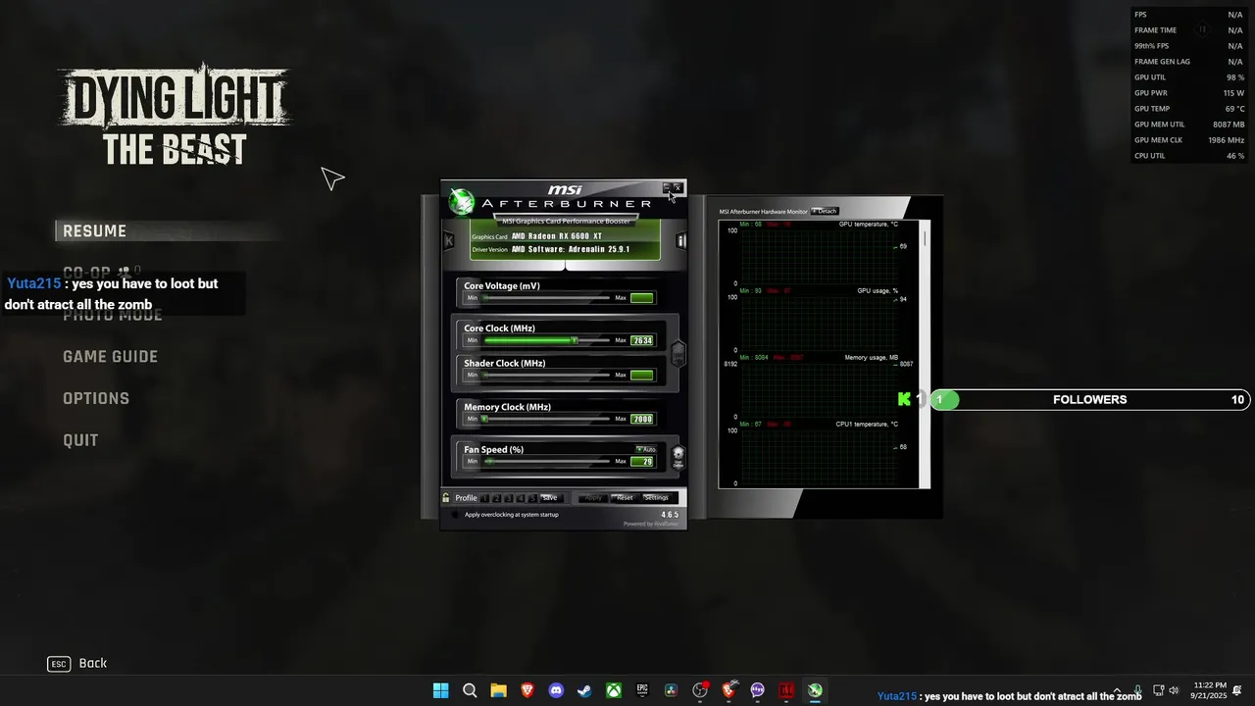The height and width of the screenshot is (706, 1255).
Task: Click the MSI Afterburner taskbar icon
Action: [815, 690]
